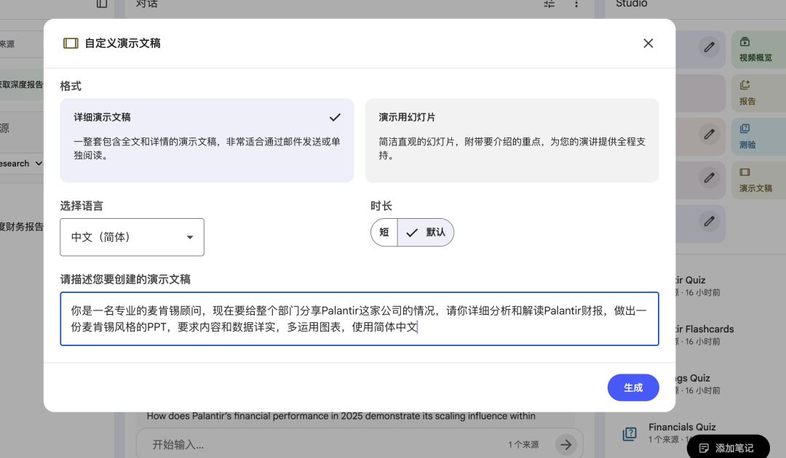Click the 生成 (Generate) button

point(632,387)
